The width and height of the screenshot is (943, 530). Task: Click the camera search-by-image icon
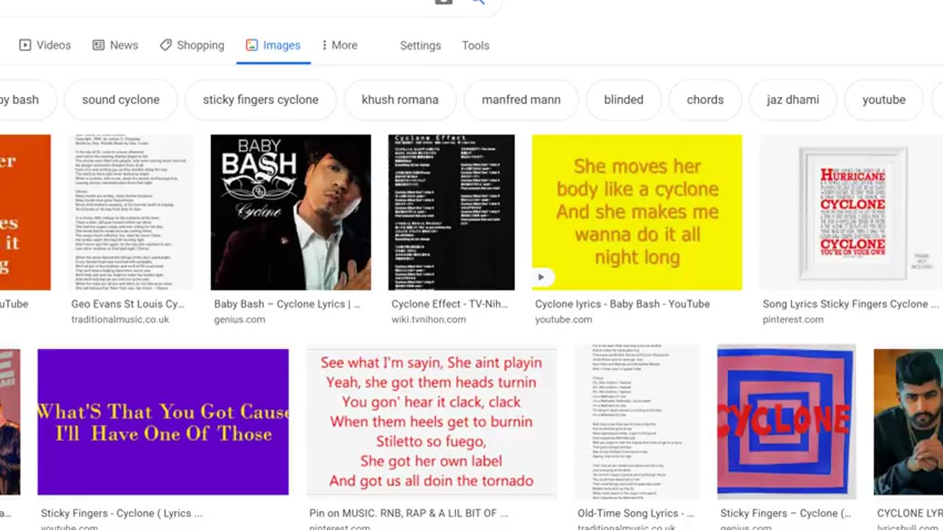[x=444, y=2]
